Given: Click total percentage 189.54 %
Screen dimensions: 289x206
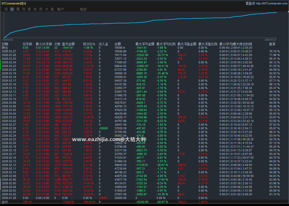Looking at the screenshot, I should (89, 202).
